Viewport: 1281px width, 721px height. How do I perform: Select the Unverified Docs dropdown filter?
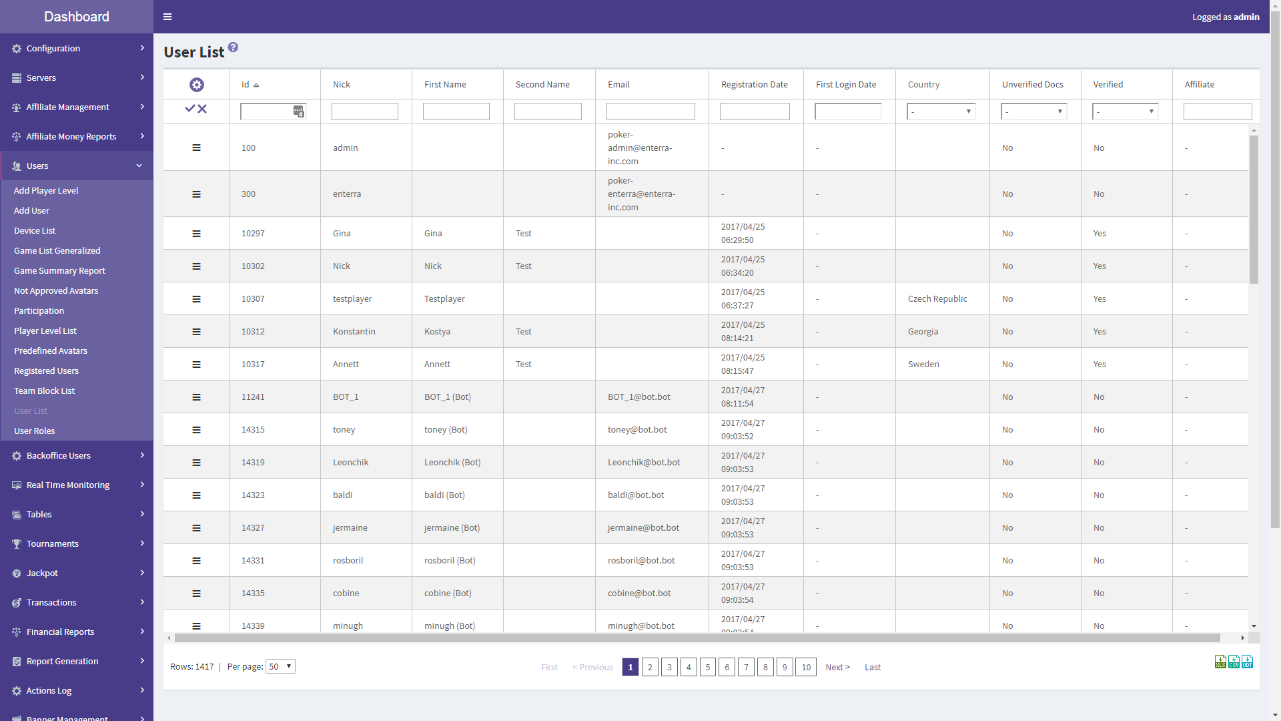(x=1033, y=110)
